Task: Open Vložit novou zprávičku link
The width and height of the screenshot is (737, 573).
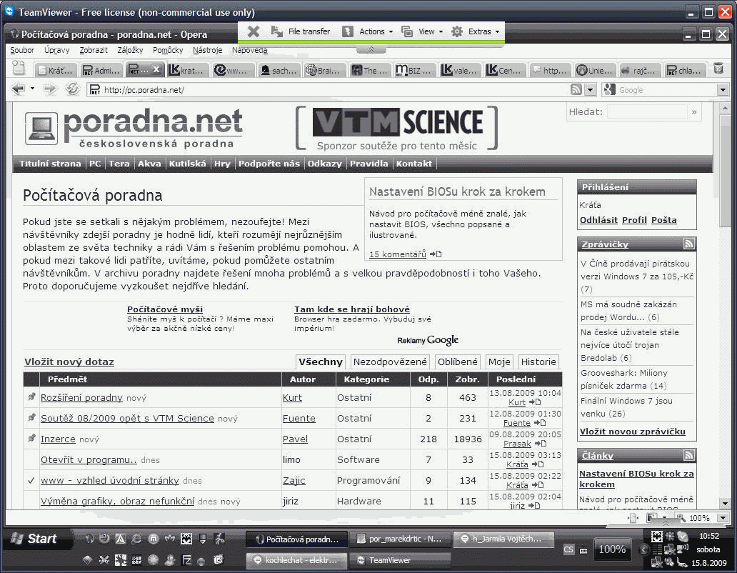Action: (x=633, y=432)
